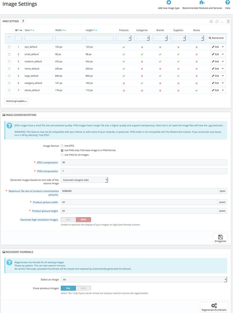This screenshot has height=313, width=233.
Task: Click the Add new image type plus icon
Action: [x=169, y=2]
